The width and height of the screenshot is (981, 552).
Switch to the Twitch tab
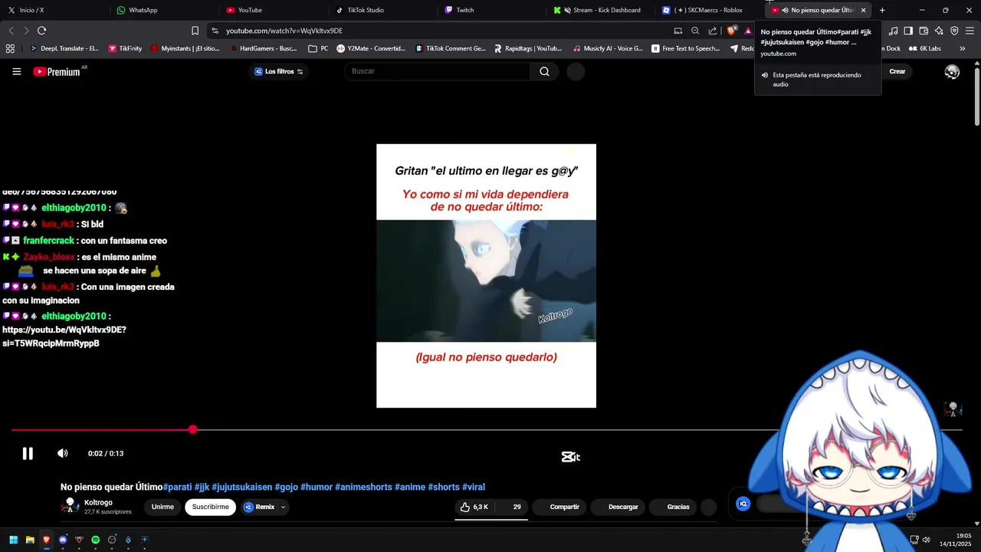(494, 10)
